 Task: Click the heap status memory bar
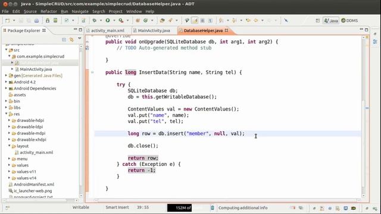(188, 207)
